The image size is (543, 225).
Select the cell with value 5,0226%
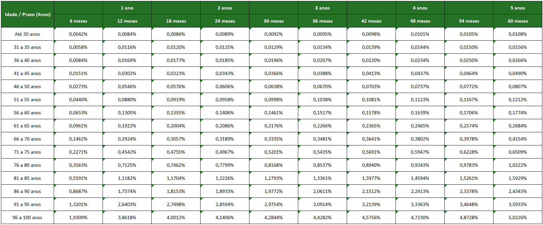point(518,217)
